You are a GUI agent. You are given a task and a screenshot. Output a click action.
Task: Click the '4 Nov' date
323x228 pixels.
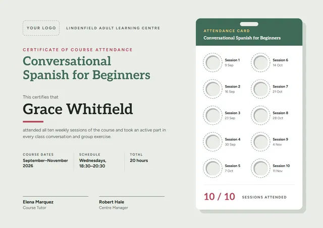click(277, 144)
